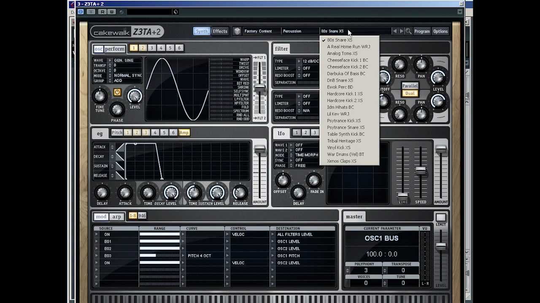Open the Options button
The width and height of the screenshot is (540, 303).
coord(440,31)
